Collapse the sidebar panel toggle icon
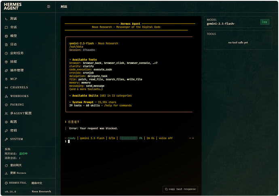Image resolution: width=279 pixels, height=196 pixels. tap(49, 6)
